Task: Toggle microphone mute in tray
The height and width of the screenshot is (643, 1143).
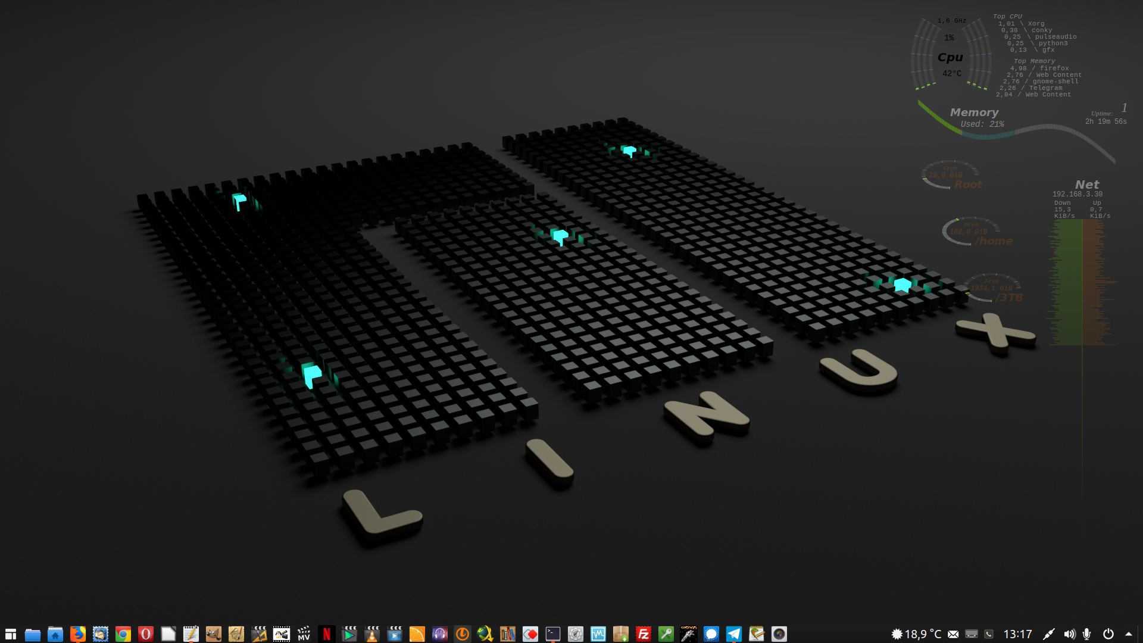Action: tap(1087, 634)
